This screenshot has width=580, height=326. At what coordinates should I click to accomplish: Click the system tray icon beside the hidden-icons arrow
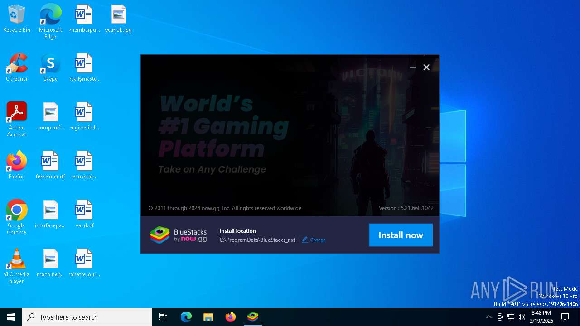click(x=500, y=317)
